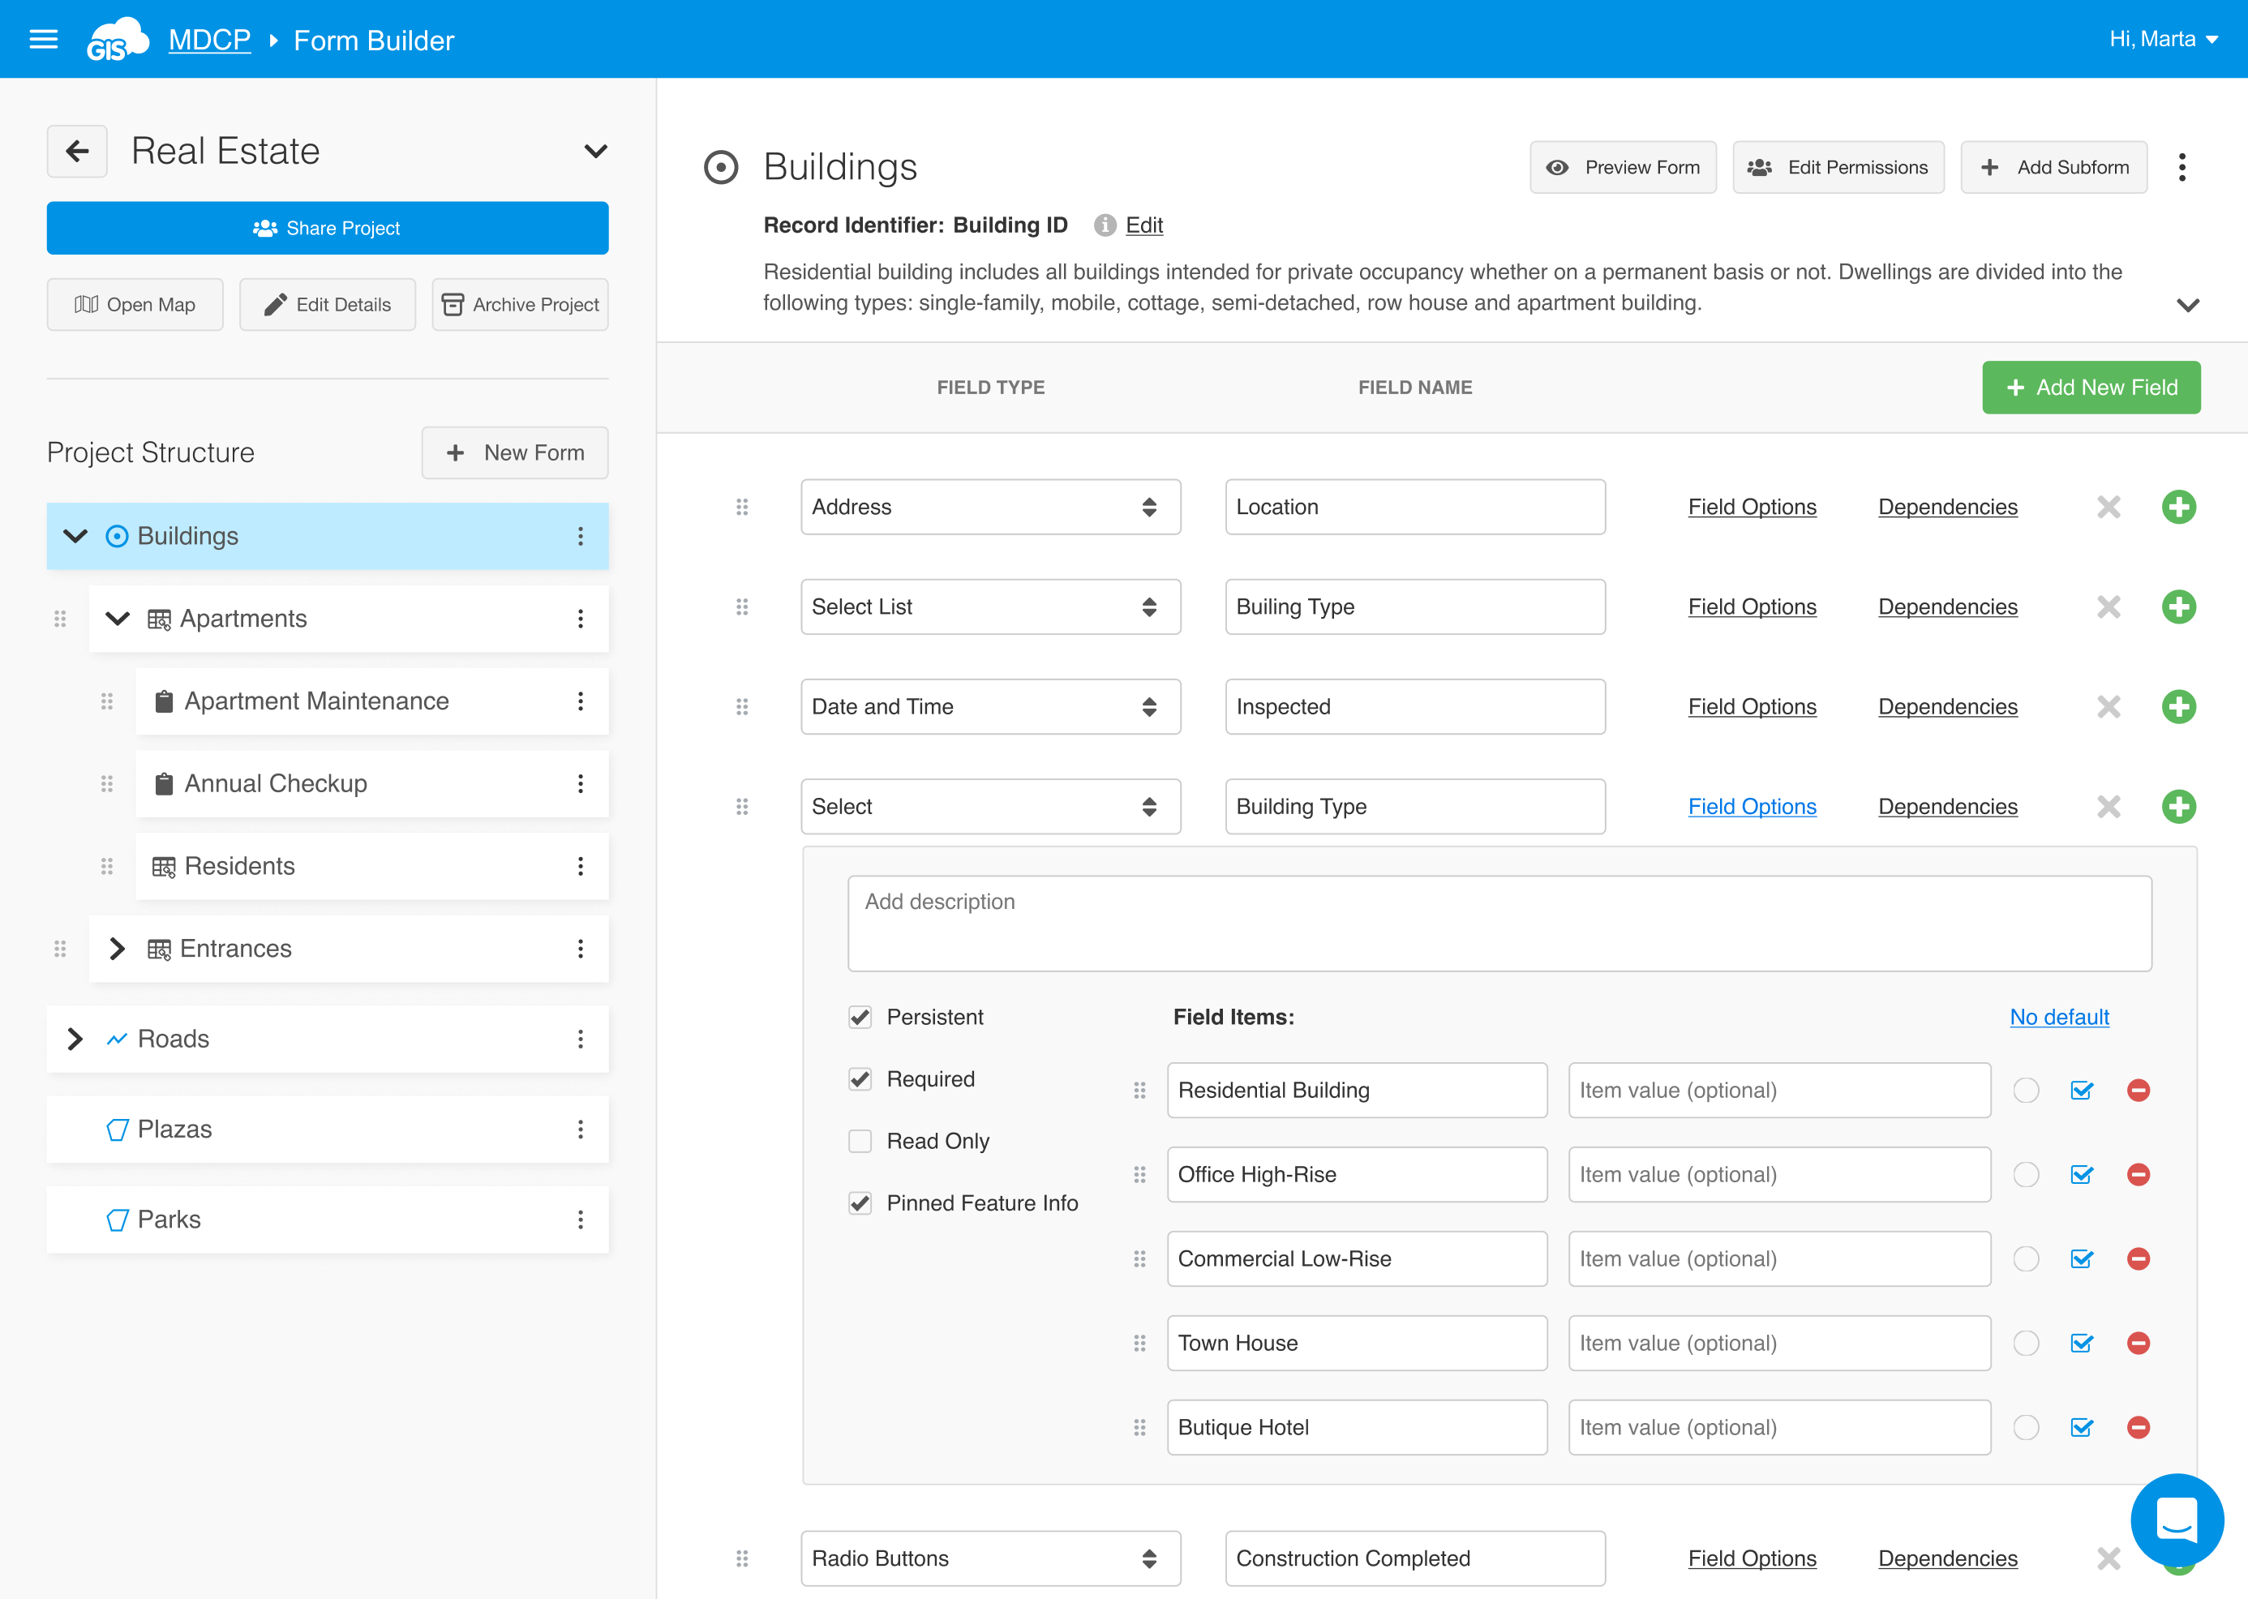The image size is (2248, 1599).
Task: Click the green plus icon beside Location field
Action: (x=2179, y=506)
